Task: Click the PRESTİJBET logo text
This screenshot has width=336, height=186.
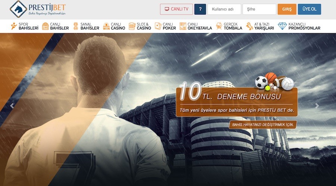Action: pyautogui.click(x=47, y=7)
